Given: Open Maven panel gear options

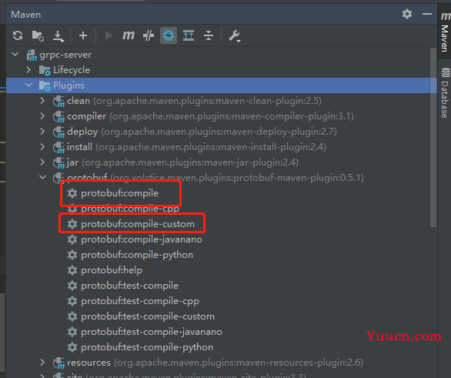Looking at the screenshot, I should coord(407,14).
